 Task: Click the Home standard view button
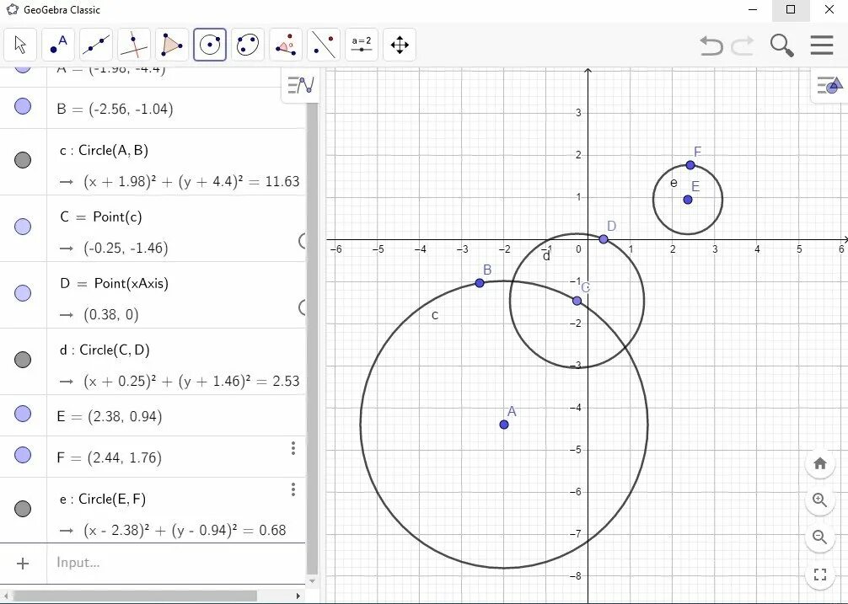tap(820, 463)
